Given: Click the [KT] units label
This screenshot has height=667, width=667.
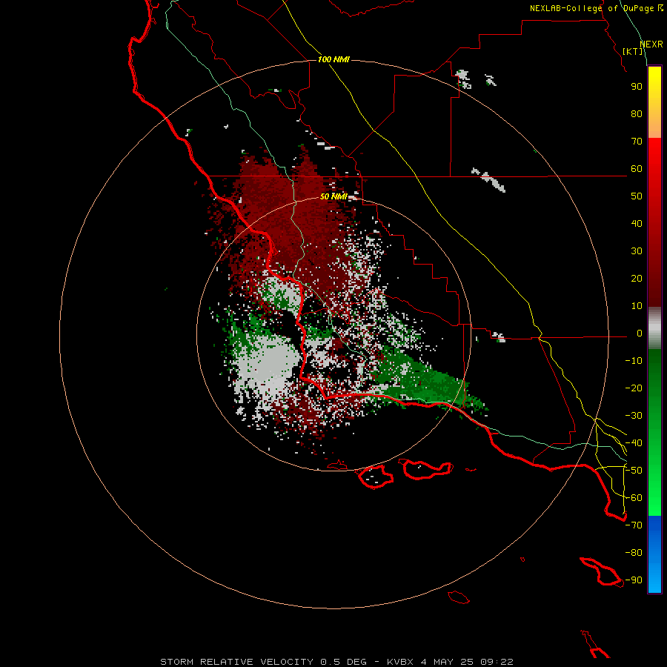Looking at the screenshot, I should coord(633,51).
